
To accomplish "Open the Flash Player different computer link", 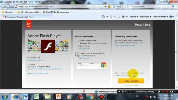I will pyautogui.click(x=44, y=69).
